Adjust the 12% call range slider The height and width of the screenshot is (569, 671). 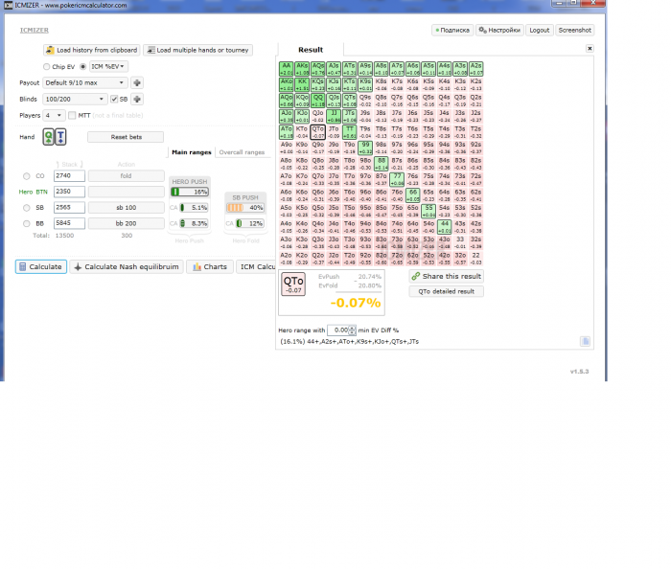249,223
